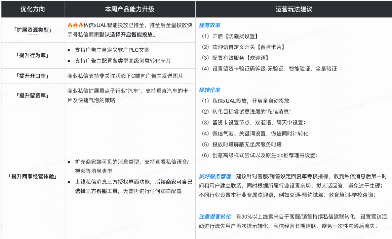Select the 「提升留资率」 cell

[33, 96]
